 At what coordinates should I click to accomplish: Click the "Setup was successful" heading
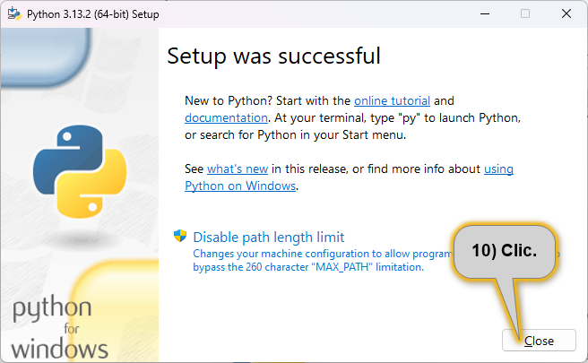click(273, 56)
